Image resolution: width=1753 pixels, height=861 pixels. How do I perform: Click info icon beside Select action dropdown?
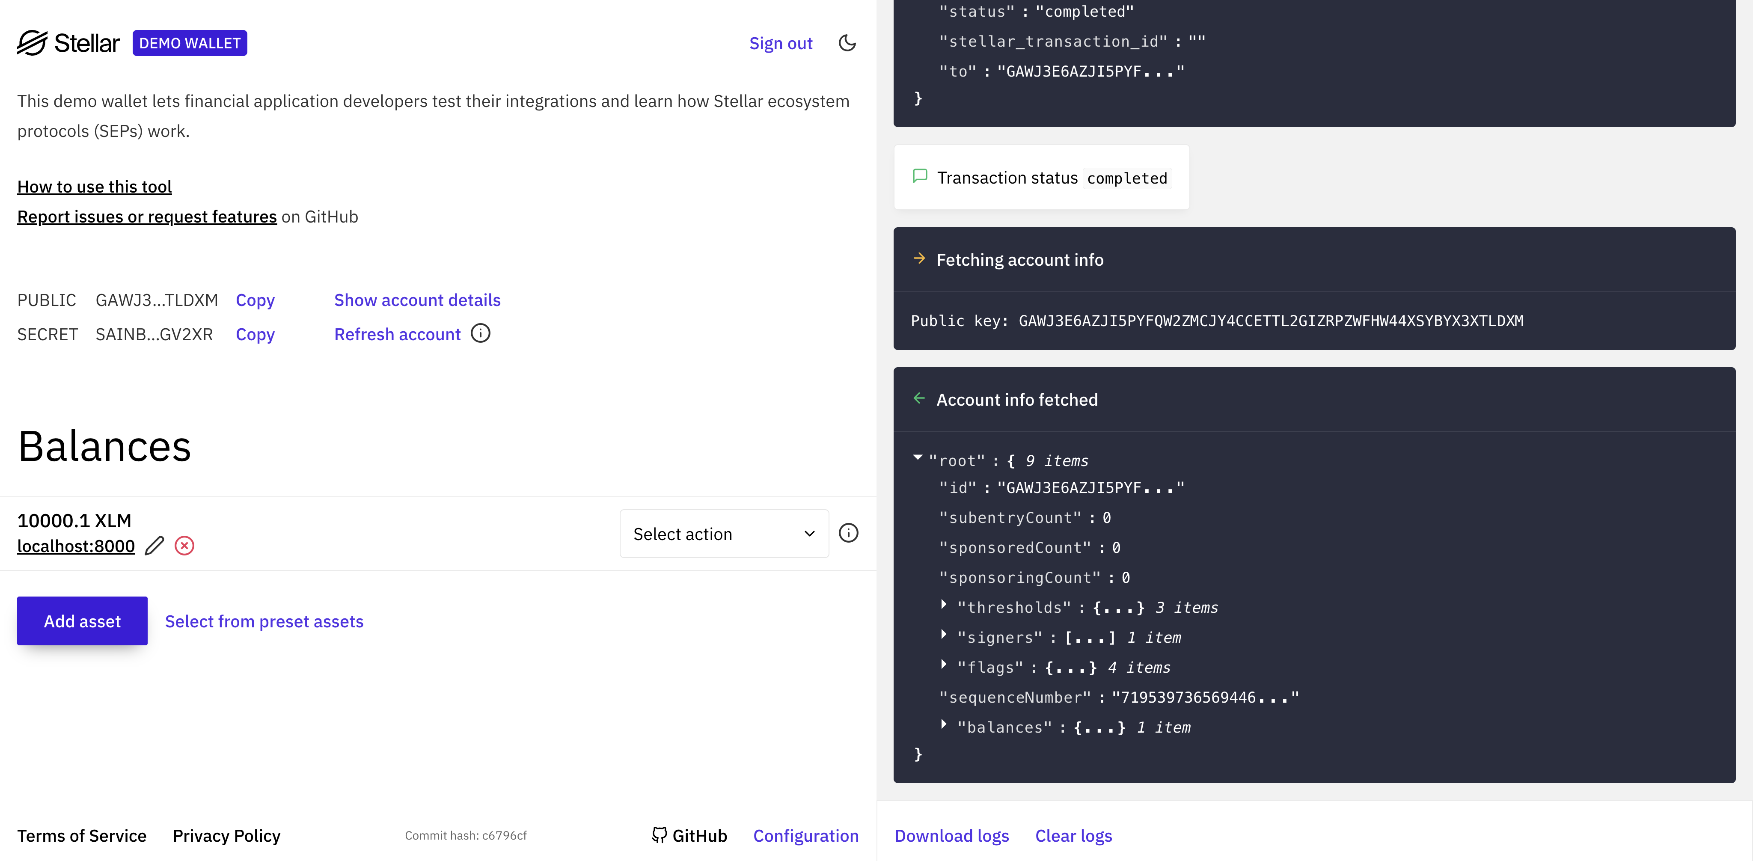(x=848, y=533)
